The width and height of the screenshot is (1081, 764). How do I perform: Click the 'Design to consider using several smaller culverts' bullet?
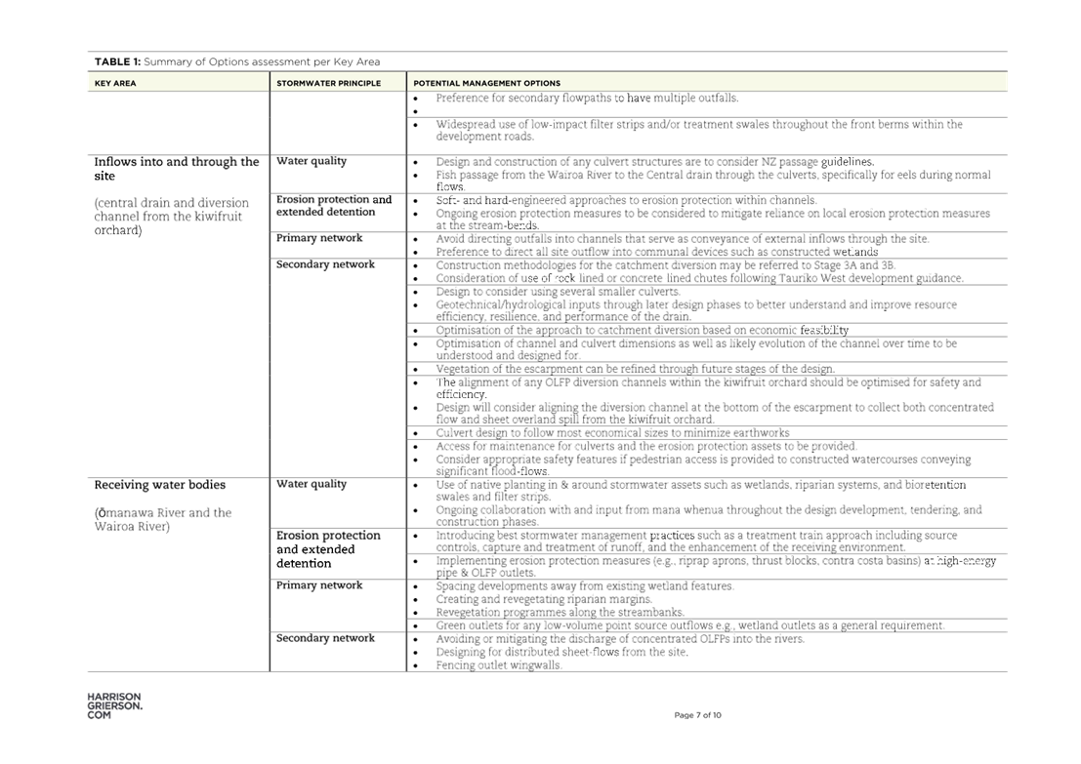click(560, 291)
